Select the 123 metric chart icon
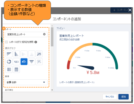This screenshot has height=104, width=134. tap(16, 62)
